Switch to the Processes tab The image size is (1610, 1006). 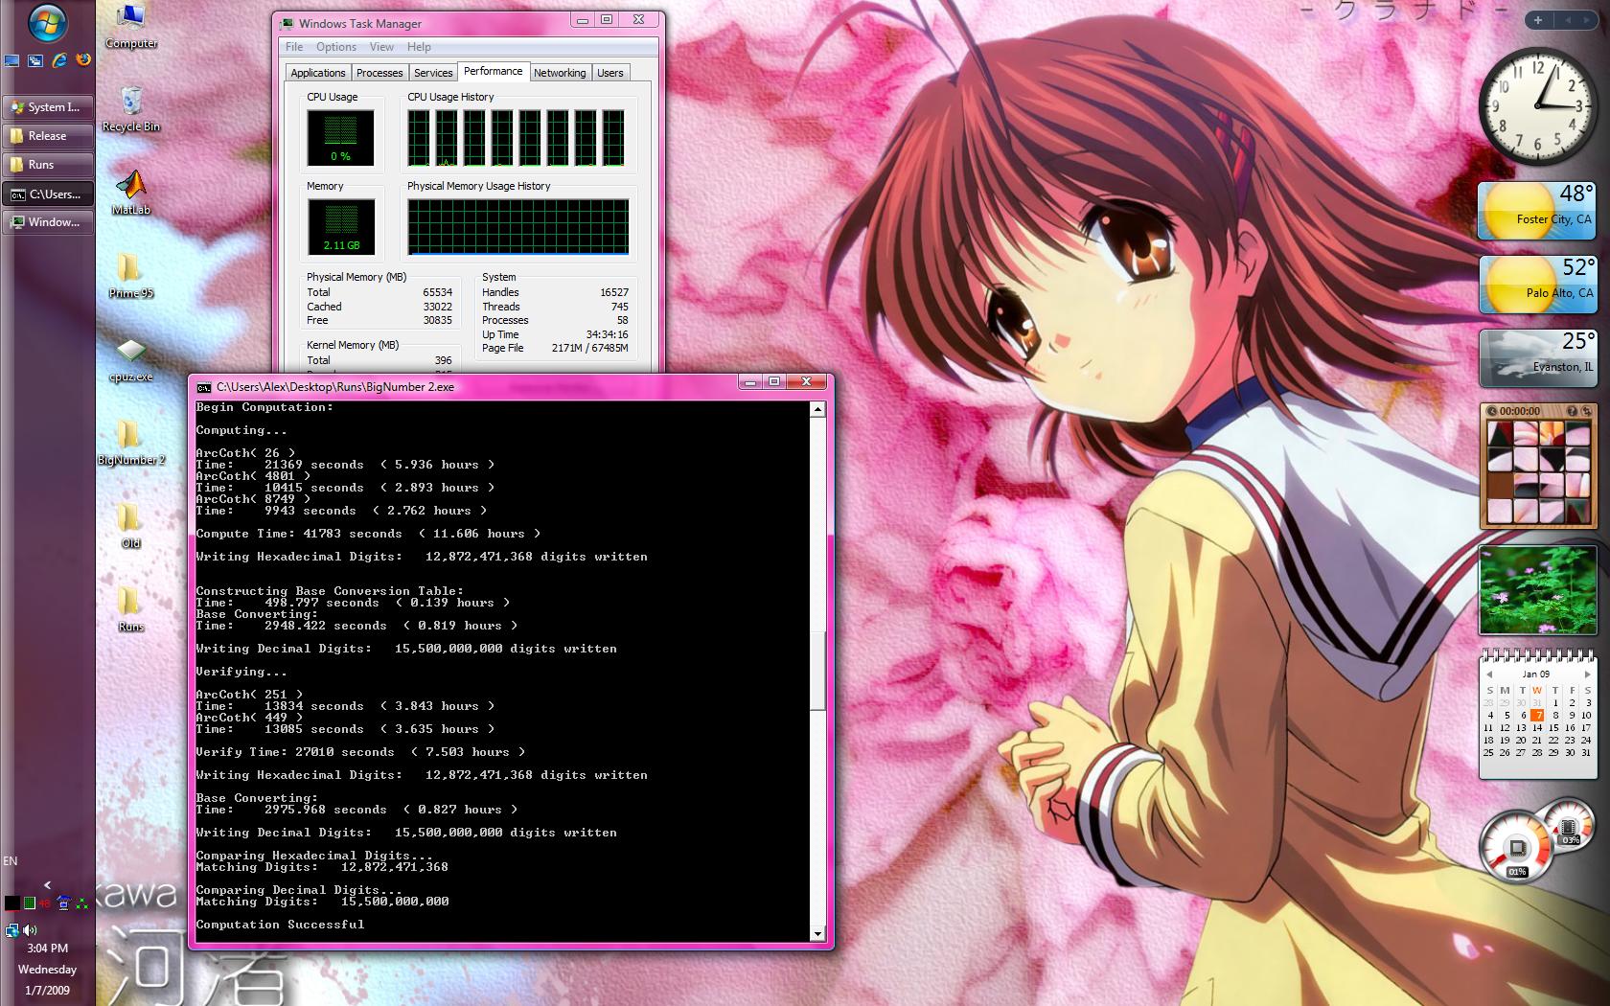[379, 73]
